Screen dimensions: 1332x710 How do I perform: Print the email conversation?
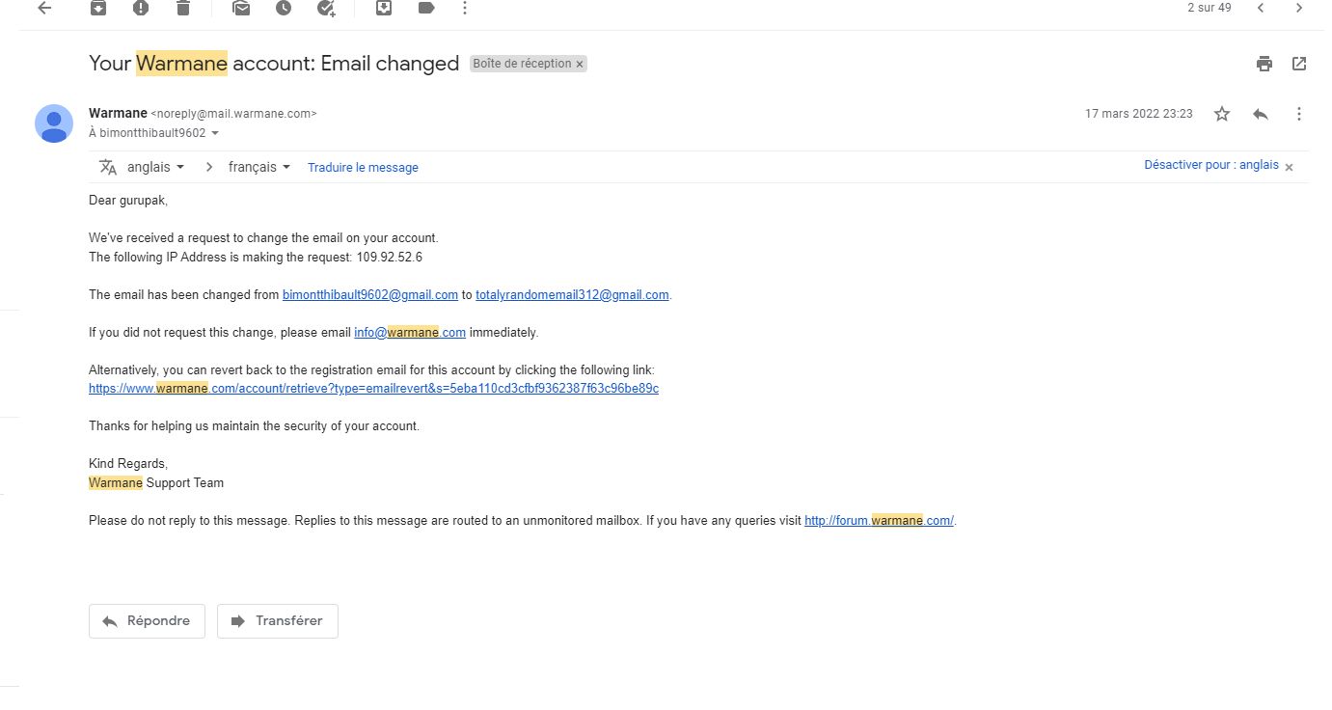(1264, 64)
